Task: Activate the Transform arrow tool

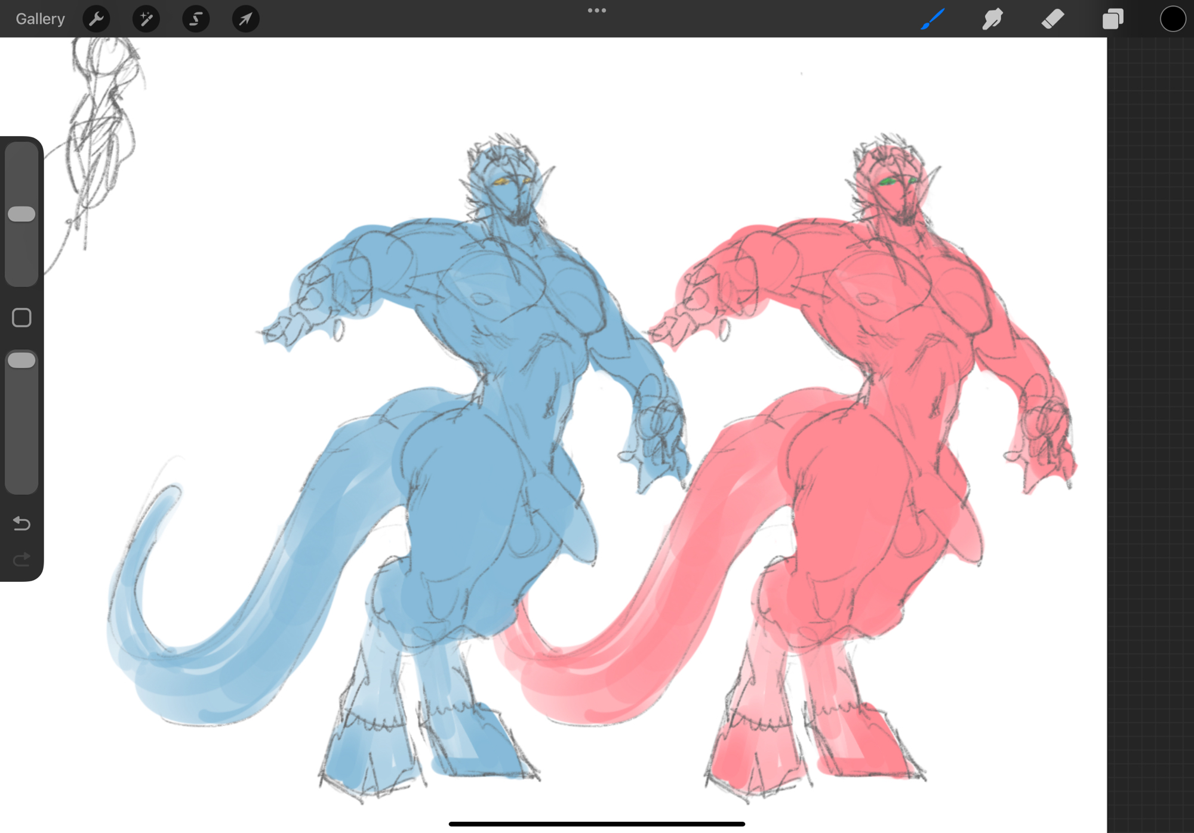Action: click(x=245, y=19)
